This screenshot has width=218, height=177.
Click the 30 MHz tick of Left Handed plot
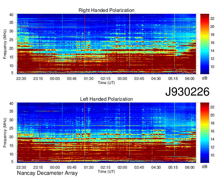11,120
